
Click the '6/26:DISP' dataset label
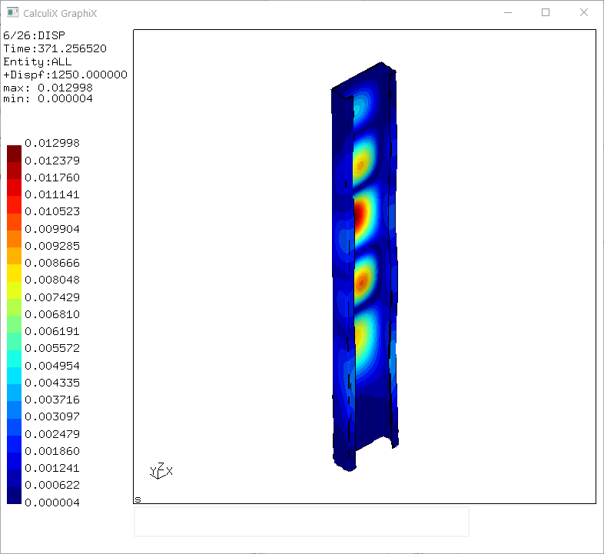[x=34, y=35]
